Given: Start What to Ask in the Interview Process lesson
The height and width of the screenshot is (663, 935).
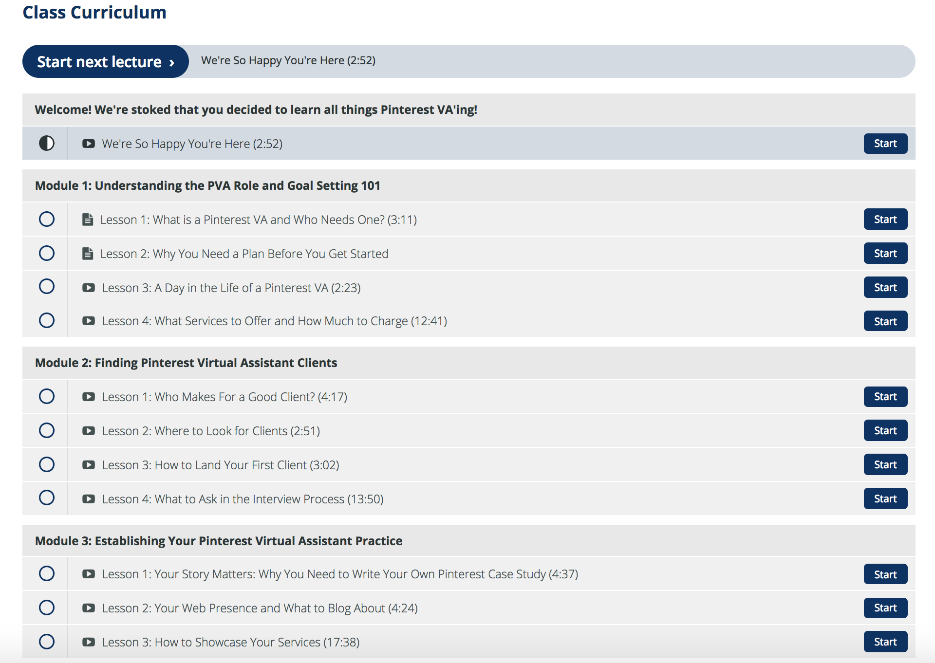Looking at the screenshot, I should click(885, 498).
